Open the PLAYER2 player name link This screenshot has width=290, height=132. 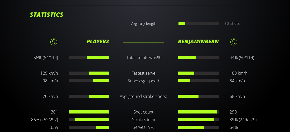pyautogui.click(x=98, y=41)
